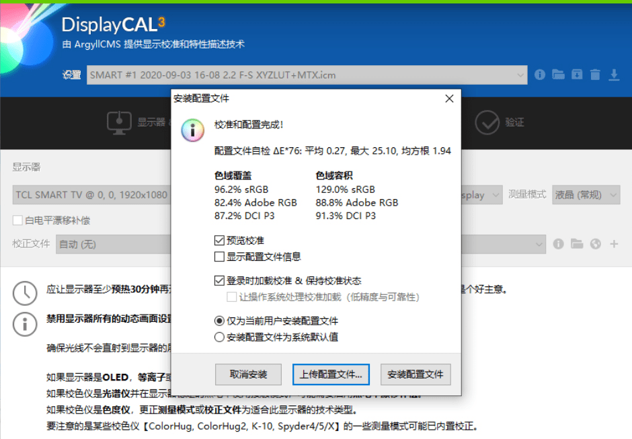Screen dimensions: 632x439
Task: Toggle 登录时加载校准 & 保持校准状态 checkbox
Action: coord(219,280)
